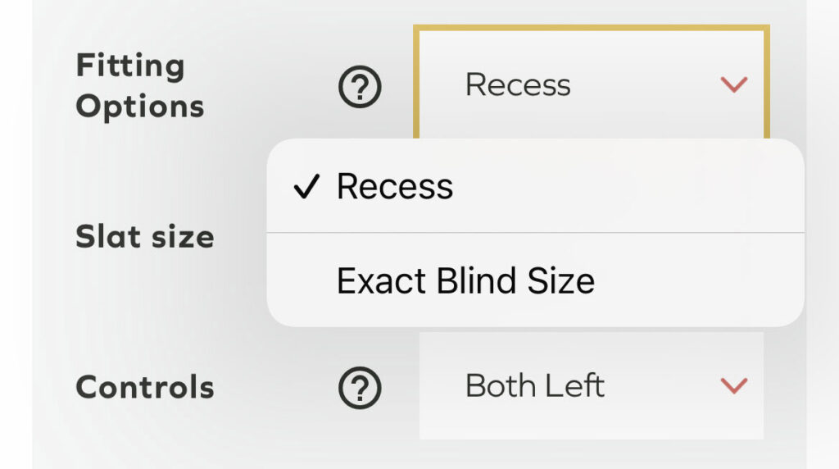This screenshot has width=839, height=469.
Task: Click the red chevron in the Fitting Options box
Action: tap(732, 84)
